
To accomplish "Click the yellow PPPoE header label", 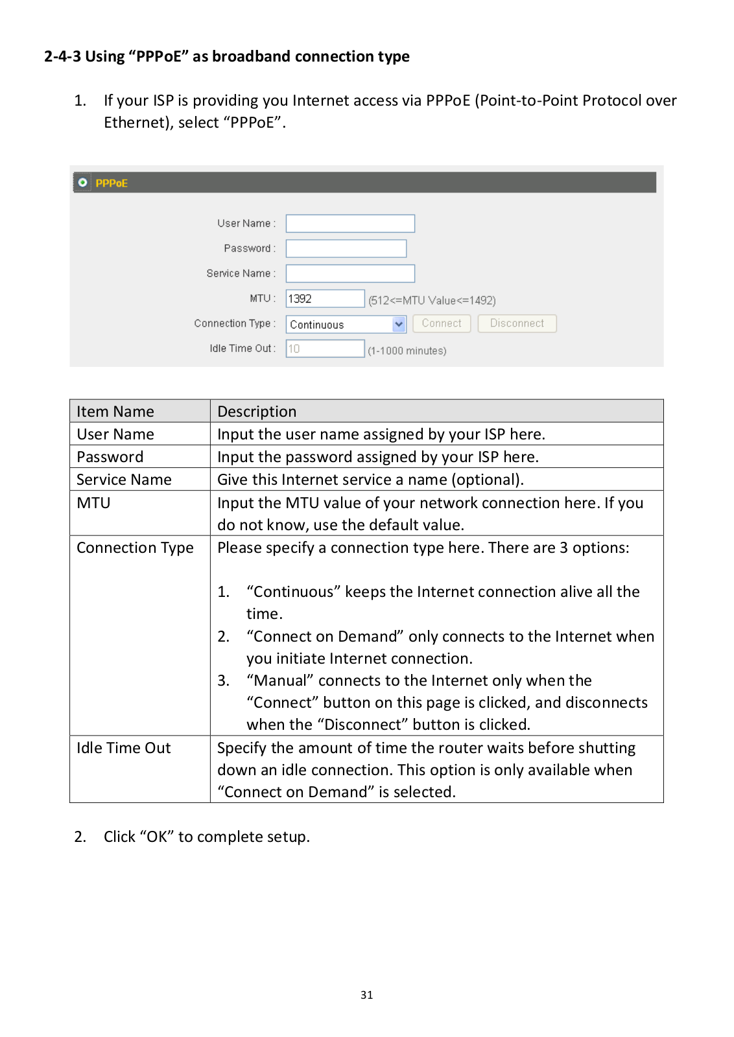I will pyautogui.click(x=112, y=183).
